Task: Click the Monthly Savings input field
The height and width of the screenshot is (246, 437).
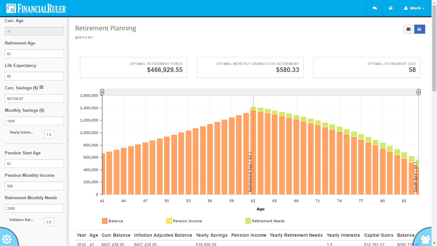Action: (x=34, y=121)
